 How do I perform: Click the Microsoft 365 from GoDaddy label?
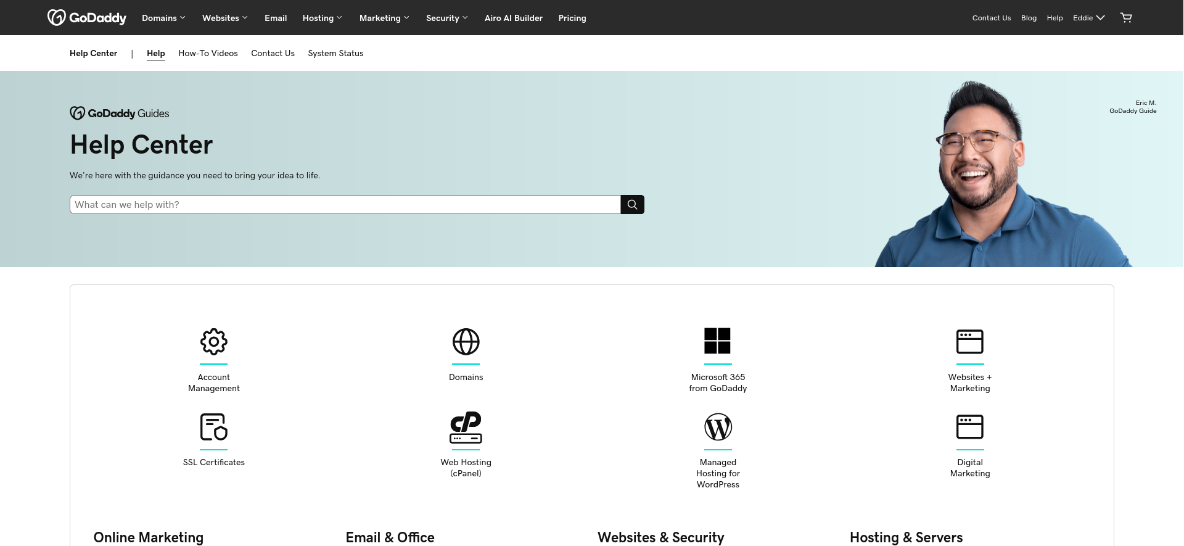(718, 383)
